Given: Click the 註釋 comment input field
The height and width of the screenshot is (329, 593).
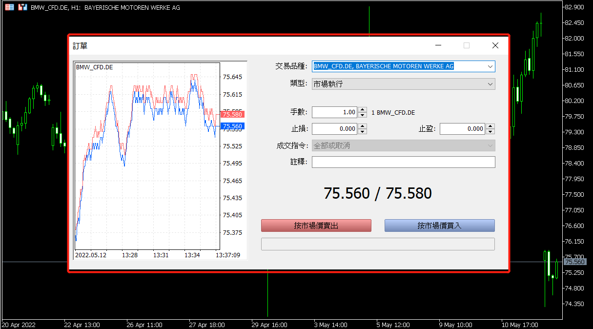Looking at the screenshot, I should click(404, 162).
